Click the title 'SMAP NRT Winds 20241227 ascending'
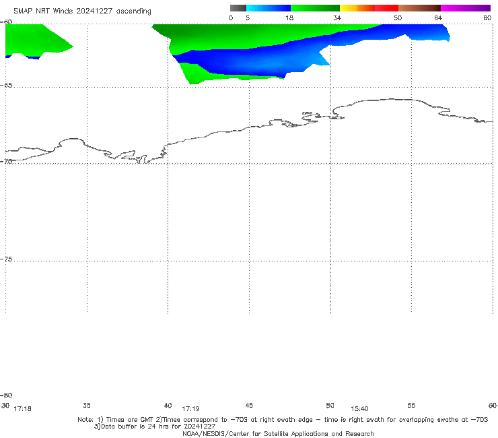Viewport: 498px width, 438px height. tap(82, 11)
